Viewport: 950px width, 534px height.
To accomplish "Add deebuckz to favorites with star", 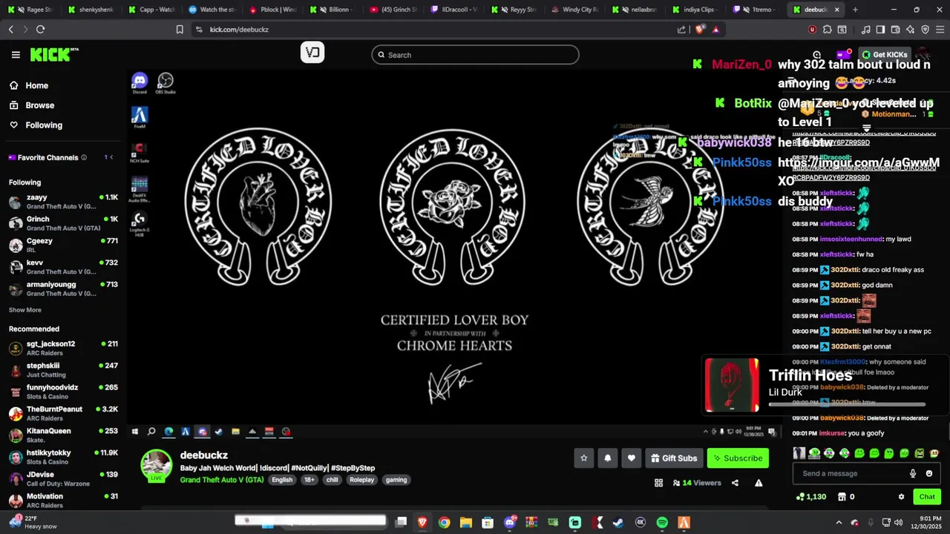I will [583, 458].
